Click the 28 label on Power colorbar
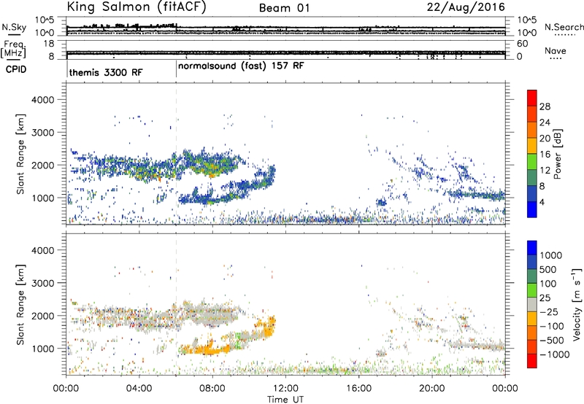584x404 pixels. point(545,106)
